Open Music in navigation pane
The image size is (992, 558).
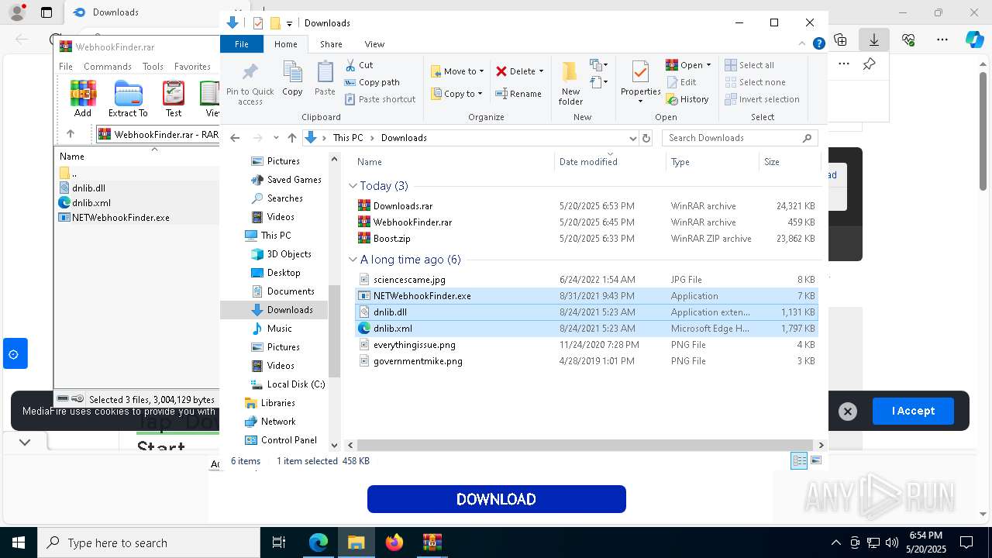[x=272, y=329]
